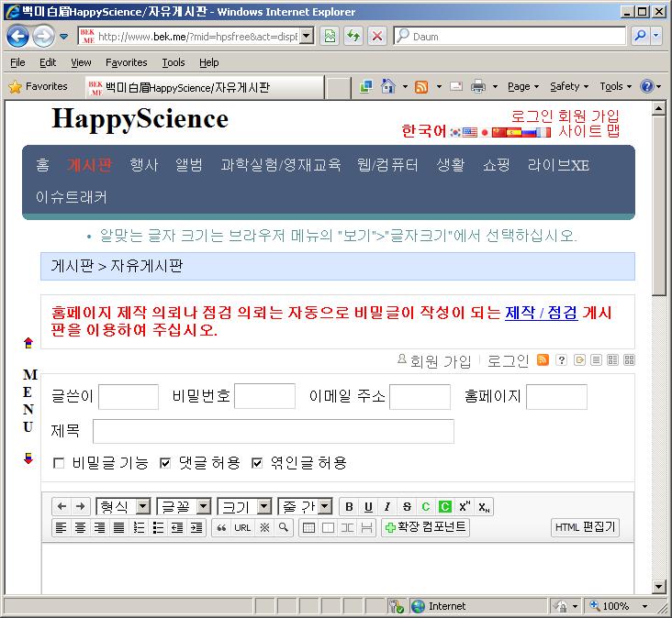Image resolution: width=672 pixels, height=618 pixels.
Task: Click inside the 글쓴이 author input field
Action: (x=129, y=397)
